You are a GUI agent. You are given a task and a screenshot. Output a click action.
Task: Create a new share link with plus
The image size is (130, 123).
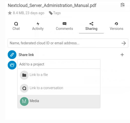click(122, 55)
